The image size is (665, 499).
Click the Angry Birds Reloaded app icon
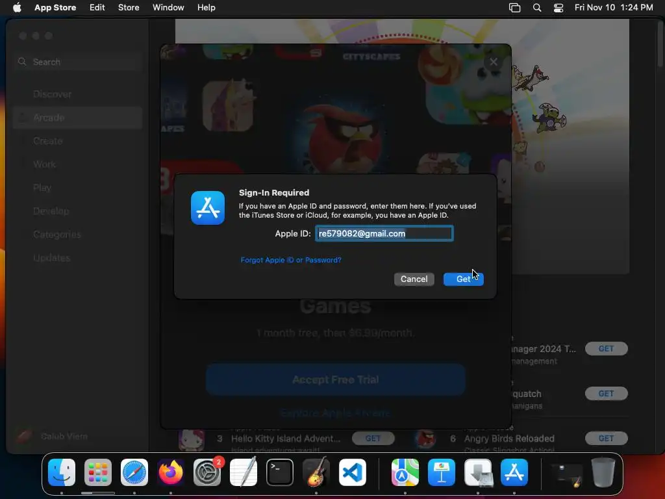pyautogui.click(x=425, y=439)
